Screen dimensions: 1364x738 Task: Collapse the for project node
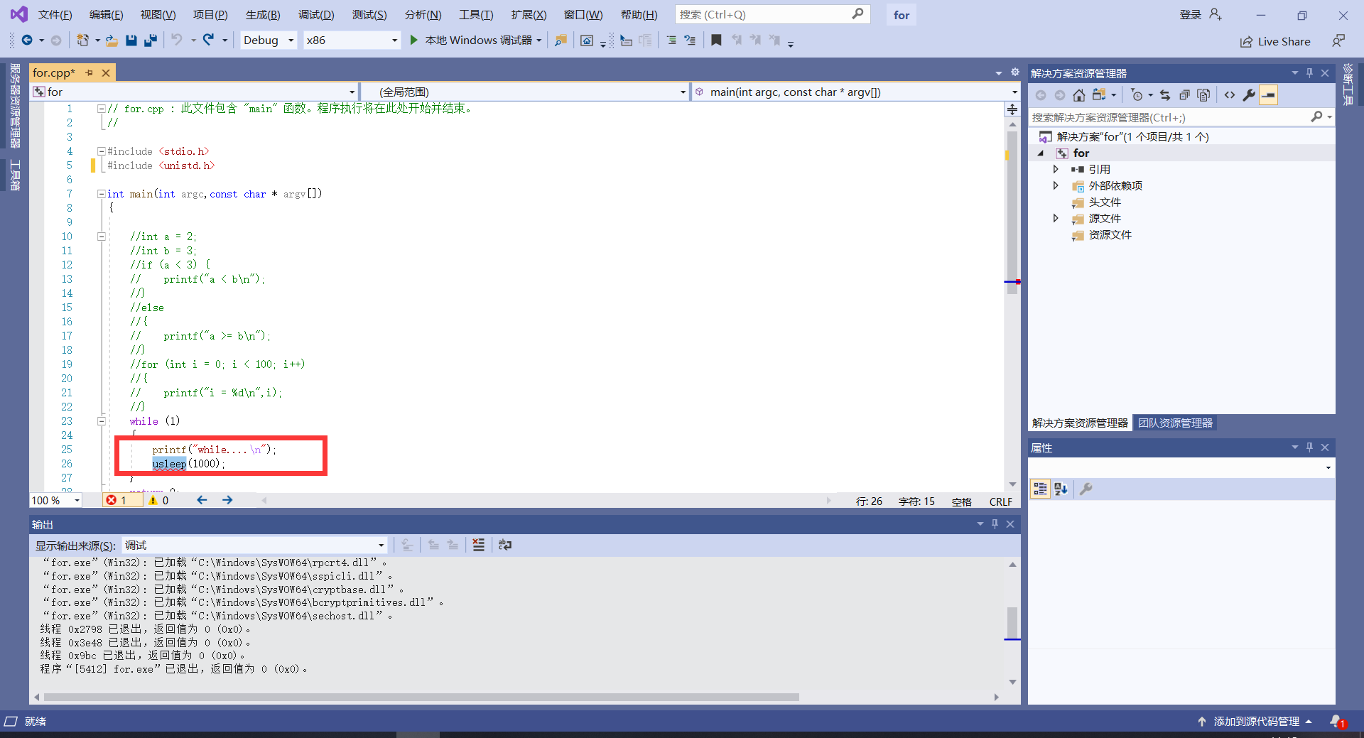[1041, 153]
